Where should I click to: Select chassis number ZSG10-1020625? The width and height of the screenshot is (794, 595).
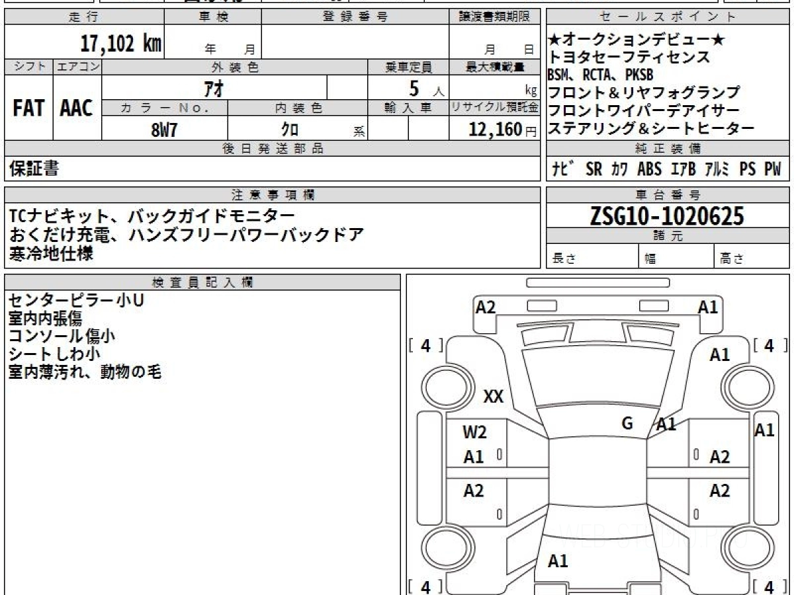(x=667, y=216)
